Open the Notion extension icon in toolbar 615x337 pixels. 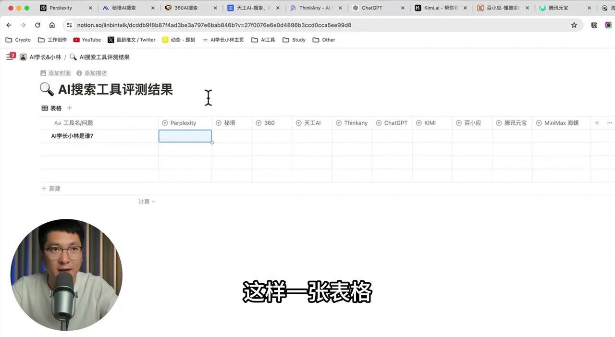pyautogui.click(x=594, y=25)
